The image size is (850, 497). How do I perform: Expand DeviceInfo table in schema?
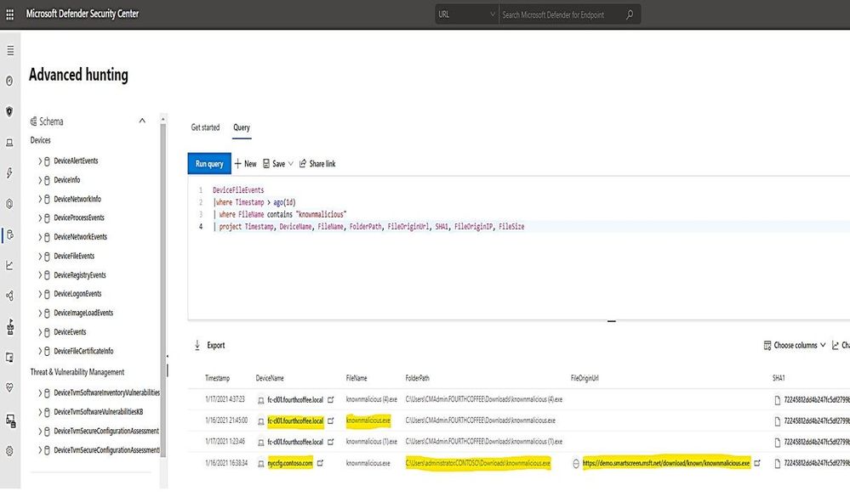pyautogui.click(x=40, y=180)
